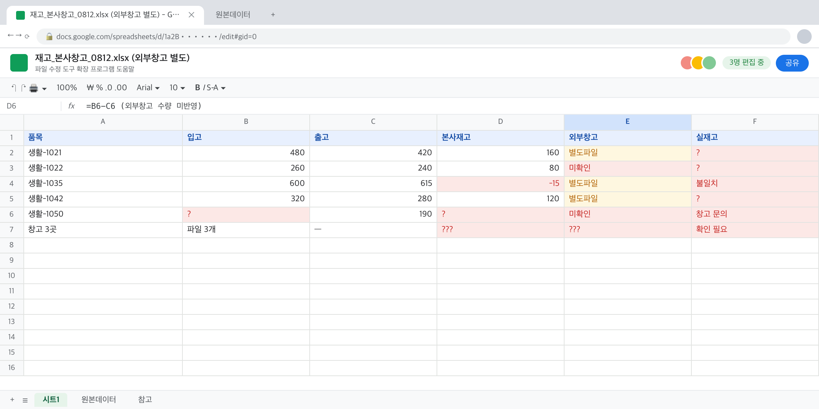819x409 pixels.
Task: Click the document title 재고_본사창고_0812.xlsx
Action: 112,58
